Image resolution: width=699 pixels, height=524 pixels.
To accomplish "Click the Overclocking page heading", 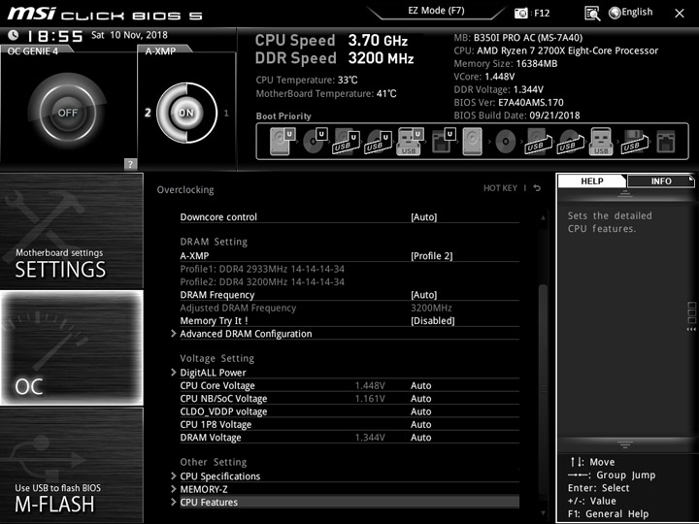I will (x=185, y=190).
